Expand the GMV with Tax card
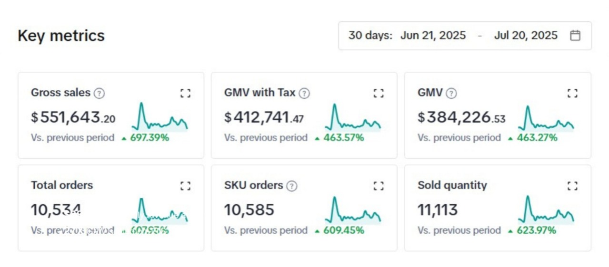The image size is (609, 267). pyautogui.click(x=379, y=93)
